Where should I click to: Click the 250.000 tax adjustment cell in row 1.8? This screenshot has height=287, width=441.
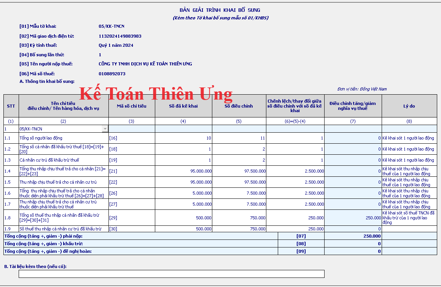pos(353,217)
